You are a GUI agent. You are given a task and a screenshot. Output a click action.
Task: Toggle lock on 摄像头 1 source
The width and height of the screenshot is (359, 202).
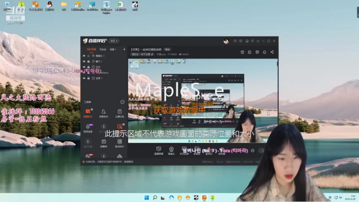(88, 56)
